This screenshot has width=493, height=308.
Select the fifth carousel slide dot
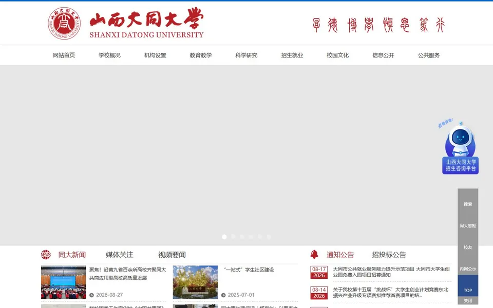pos(260,237)
